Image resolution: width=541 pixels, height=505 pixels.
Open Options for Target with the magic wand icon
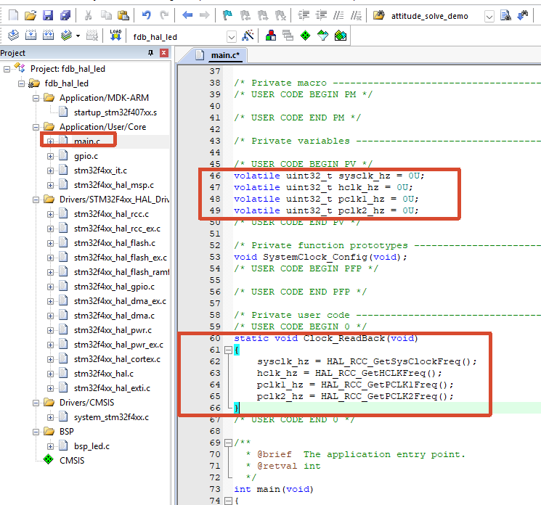tap(248, 35)
